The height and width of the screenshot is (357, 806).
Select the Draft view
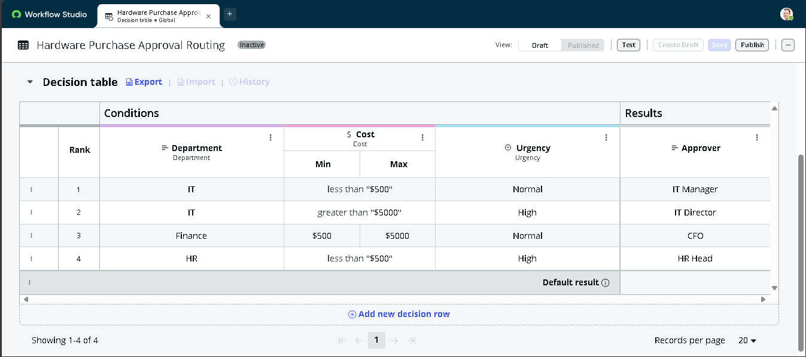click(539, 45)
